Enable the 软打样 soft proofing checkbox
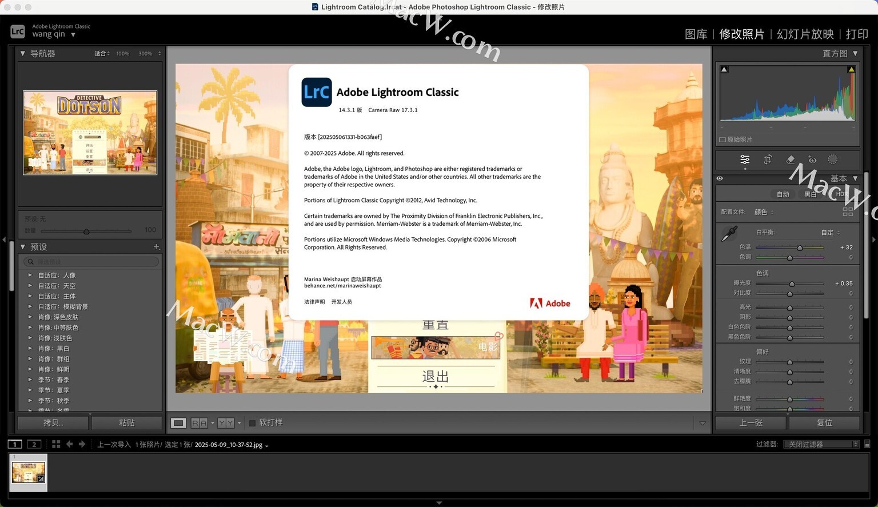Screen dimensions: 878x507 click(x=252, y=423)
